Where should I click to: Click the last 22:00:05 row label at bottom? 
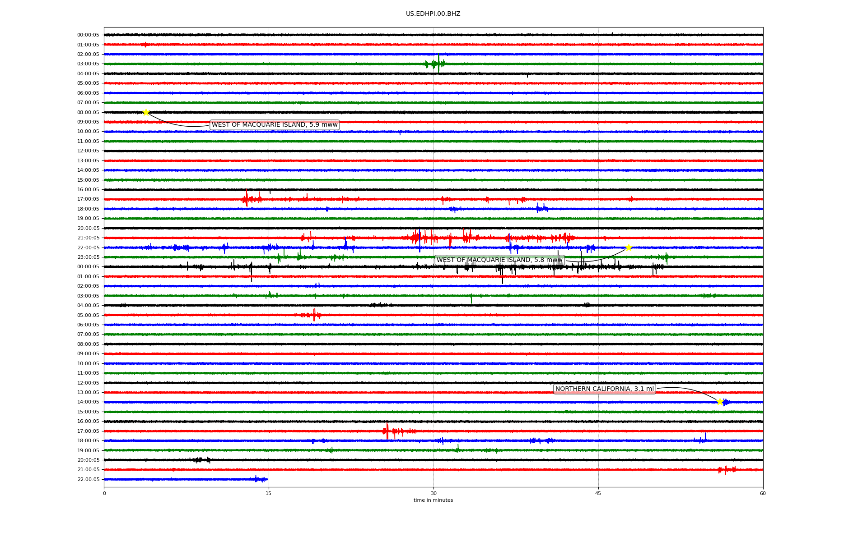pos(88,479)
